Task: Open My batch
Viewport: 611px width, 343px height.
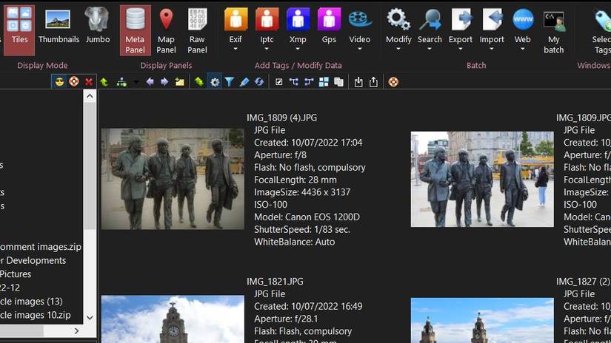Action: (x=554, y=30)
